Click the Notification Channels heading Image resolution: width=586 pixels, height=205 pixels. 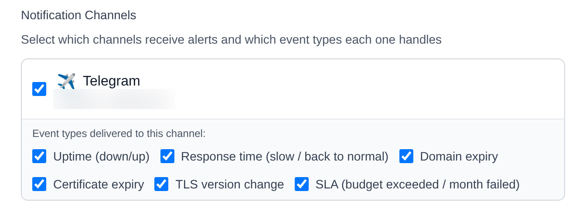click(x=79, y=15)
